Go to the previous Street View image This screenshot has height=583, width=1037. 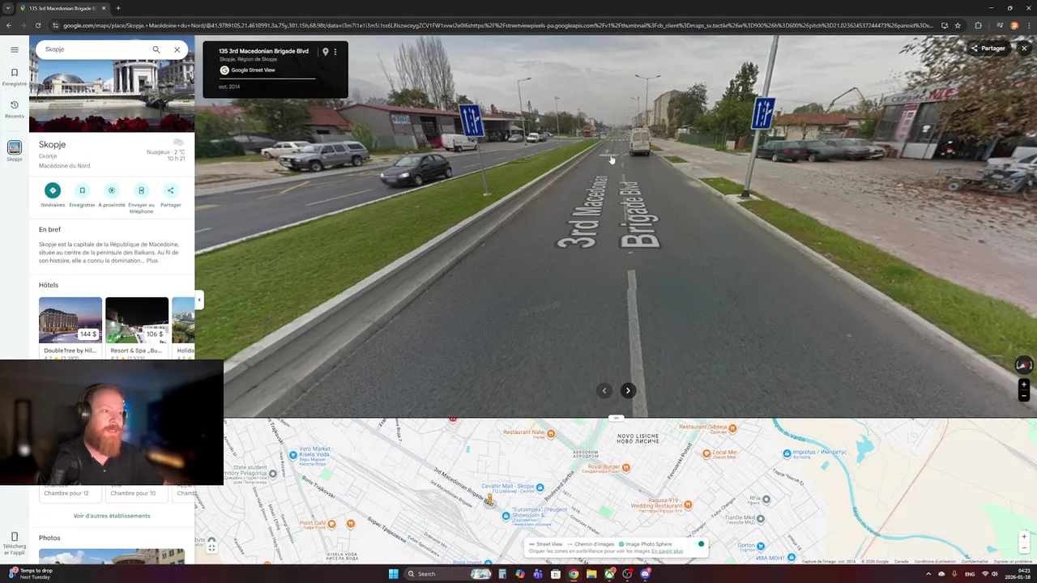pyautogui.click(x=604, y=390)
